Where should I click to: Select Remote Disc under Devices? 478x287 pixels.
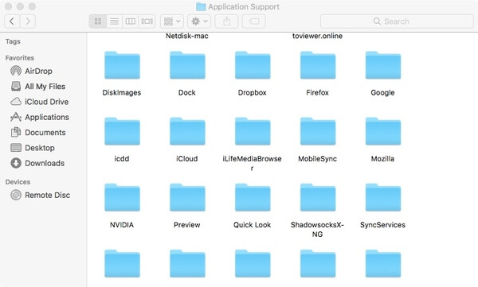(x=40, y=195)
